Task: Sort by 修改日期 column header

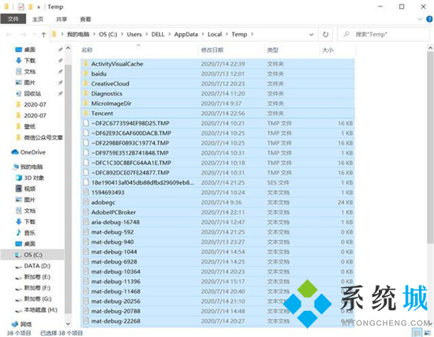Action: point(212,51)
